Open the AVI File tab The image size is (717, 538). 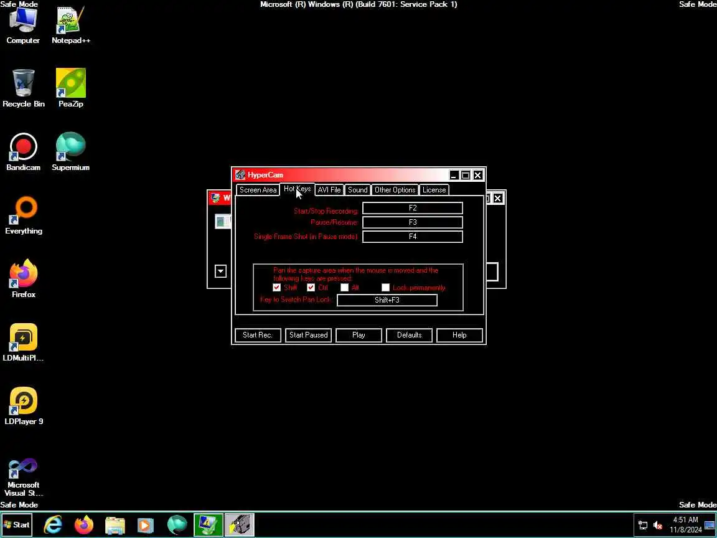pos(329,190)
